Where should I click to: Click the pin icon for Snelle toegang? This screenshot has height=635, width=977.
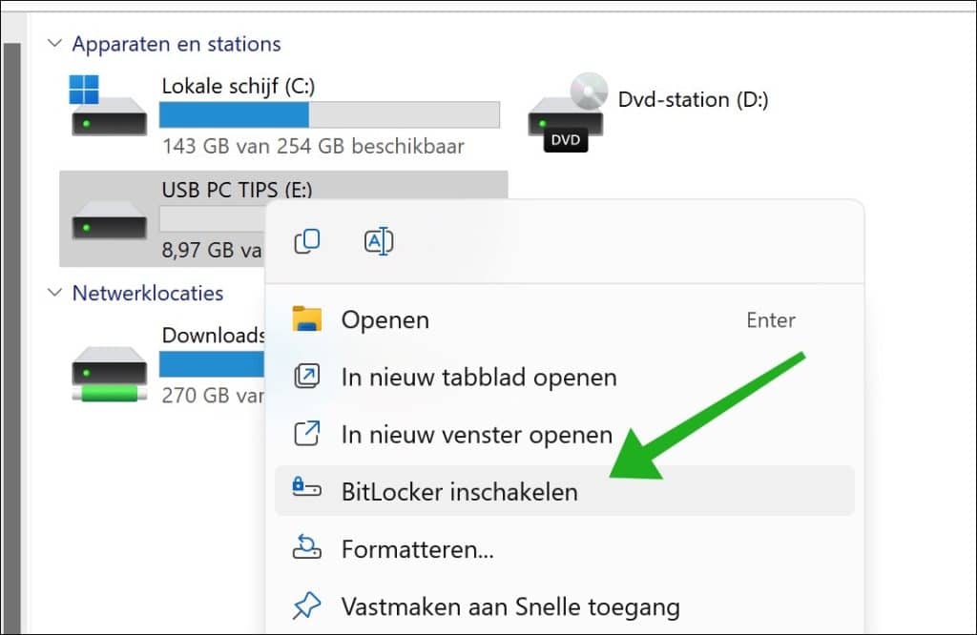(x=306, y=605)
